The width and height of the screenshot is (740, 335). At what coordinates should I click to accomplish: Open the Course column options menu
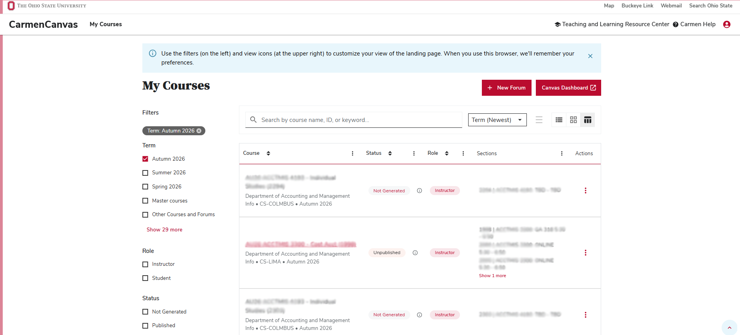coord(352,153)
